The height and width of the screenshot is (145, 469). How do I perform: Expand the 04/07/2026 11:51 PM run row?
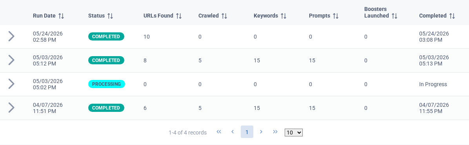tap(11, 108)
